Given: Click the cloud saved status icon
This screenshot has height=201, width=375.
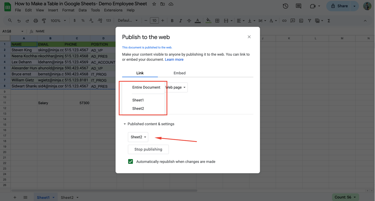Looking at the screenshot, I should click(171, 4).
